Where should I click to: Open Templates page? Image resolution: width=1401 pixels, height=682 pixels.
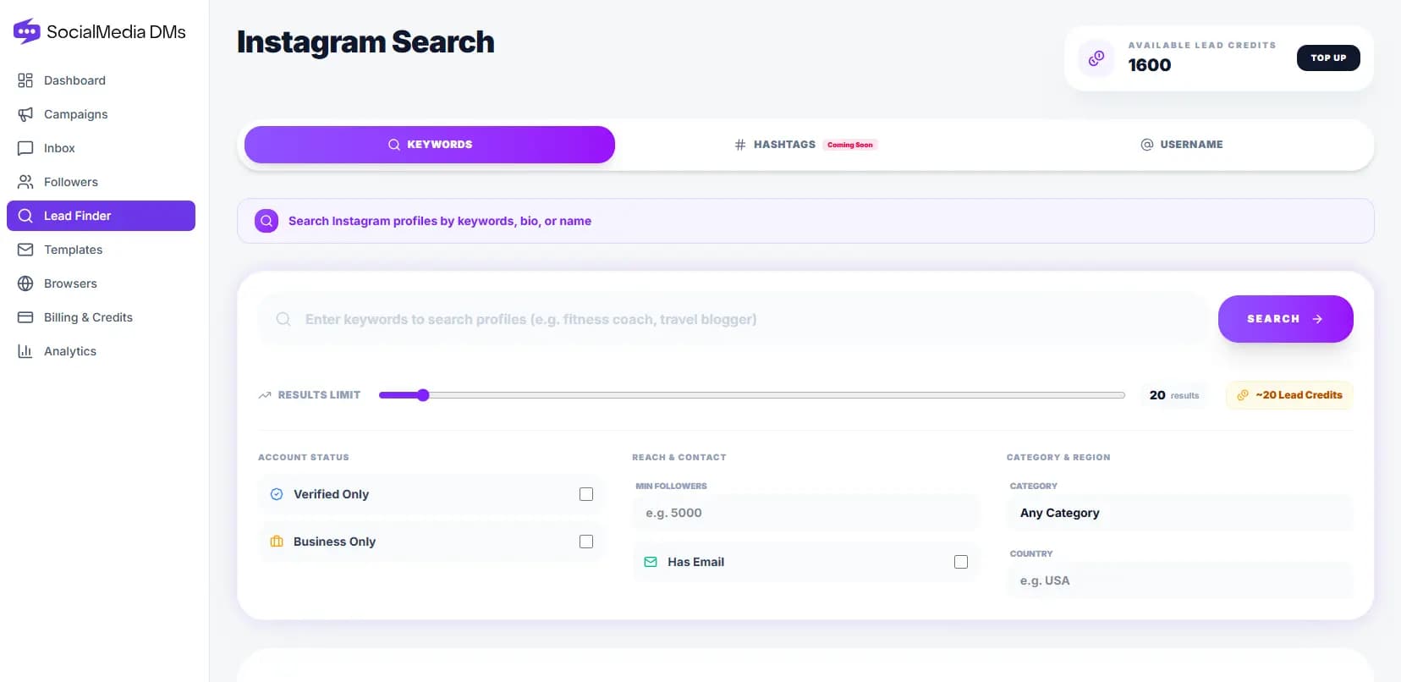pyautogui.click(x=101, y=250)
